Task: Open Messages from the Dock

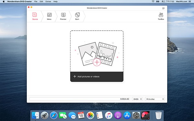Action: coord(72,116)
